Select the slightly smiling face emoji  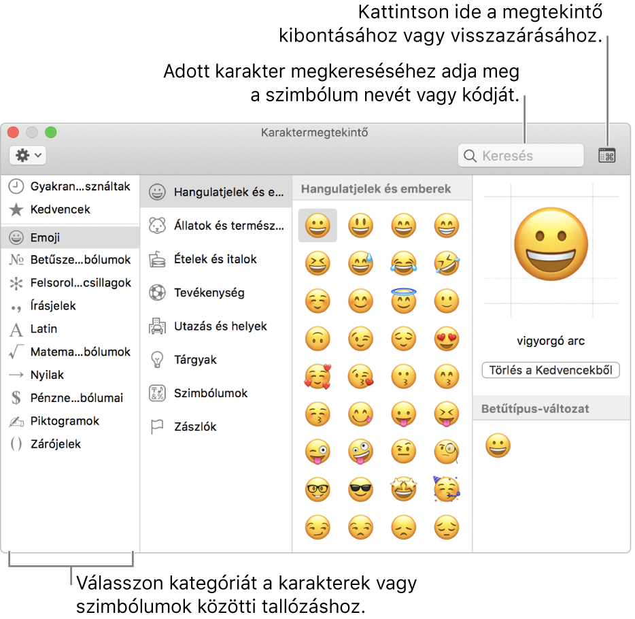point(447,301)
